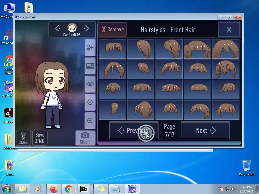Click the Page 7/17 indicator
Viewport: 259px width, 194px height.
(169, 131)
